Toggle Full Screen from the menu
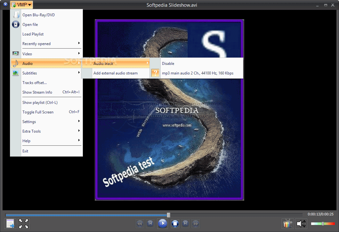This screenshot has height=232, width=339. 46,112
